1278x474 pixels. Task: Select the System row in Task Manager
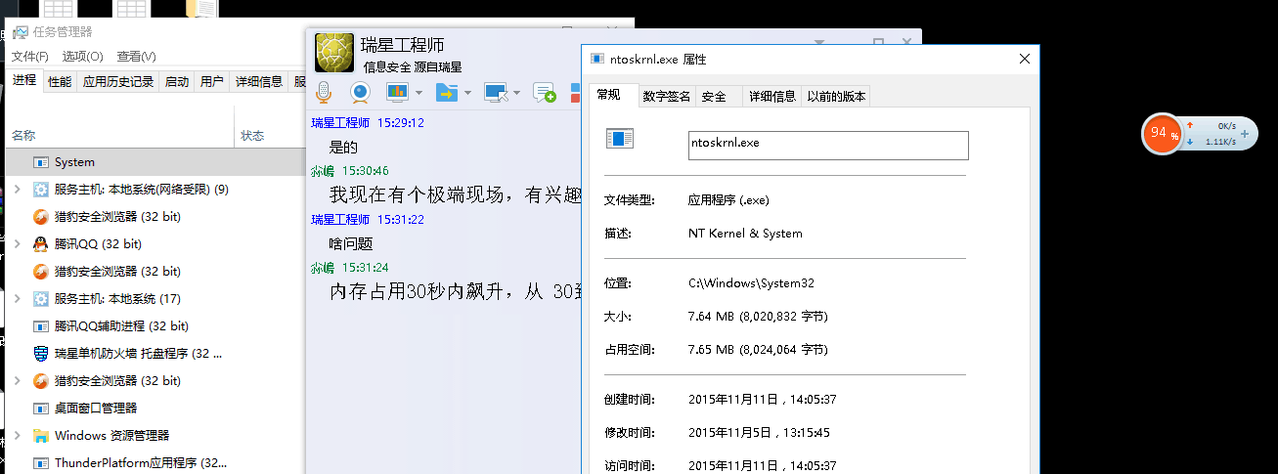click(155, 162)
